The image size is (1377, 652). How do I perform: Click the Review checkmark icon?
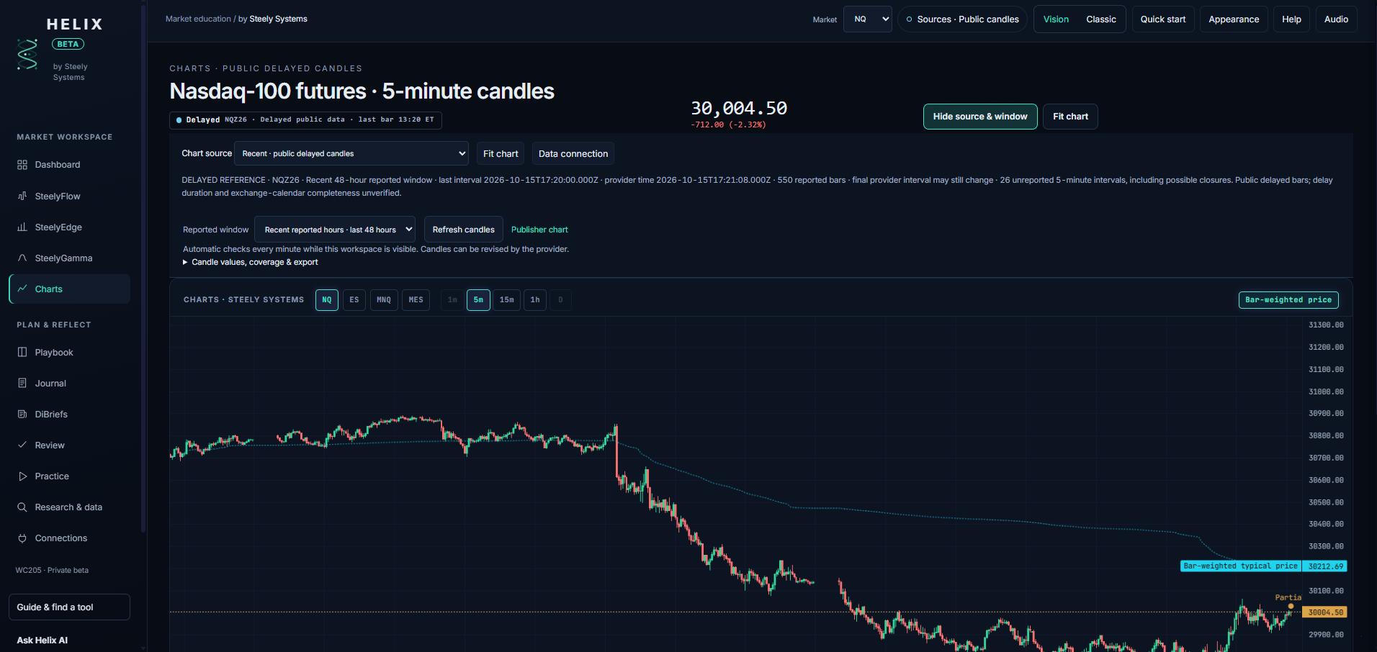coord(22,445)
